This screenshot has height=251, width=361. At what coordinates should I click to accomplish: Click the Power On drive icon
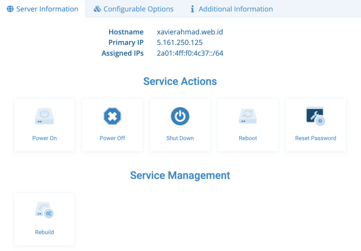pos(44,116)
